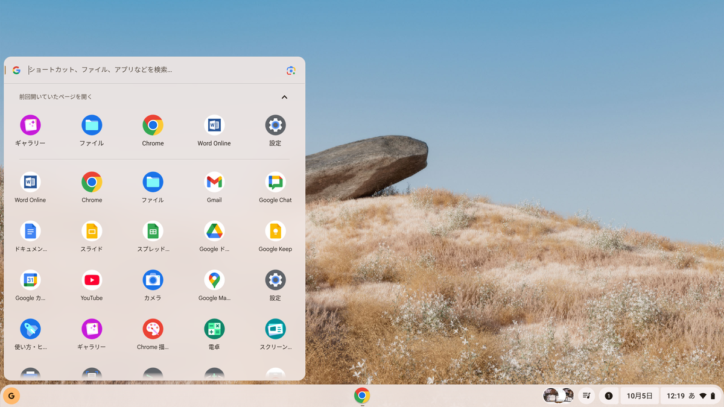
Task: Collapse the 前回開いていたページを開く section
Action: [284, 97]
